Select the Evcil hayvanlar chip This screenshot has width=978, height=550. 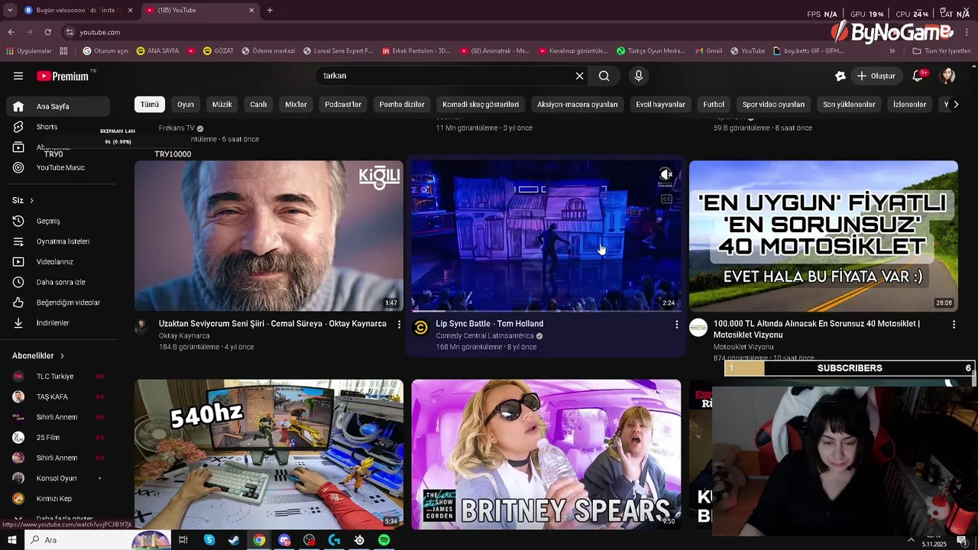tap(661, 105)
